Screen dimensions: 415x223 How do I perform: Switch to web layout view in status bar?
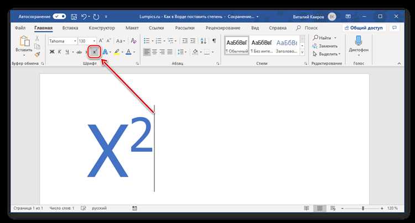333,208
